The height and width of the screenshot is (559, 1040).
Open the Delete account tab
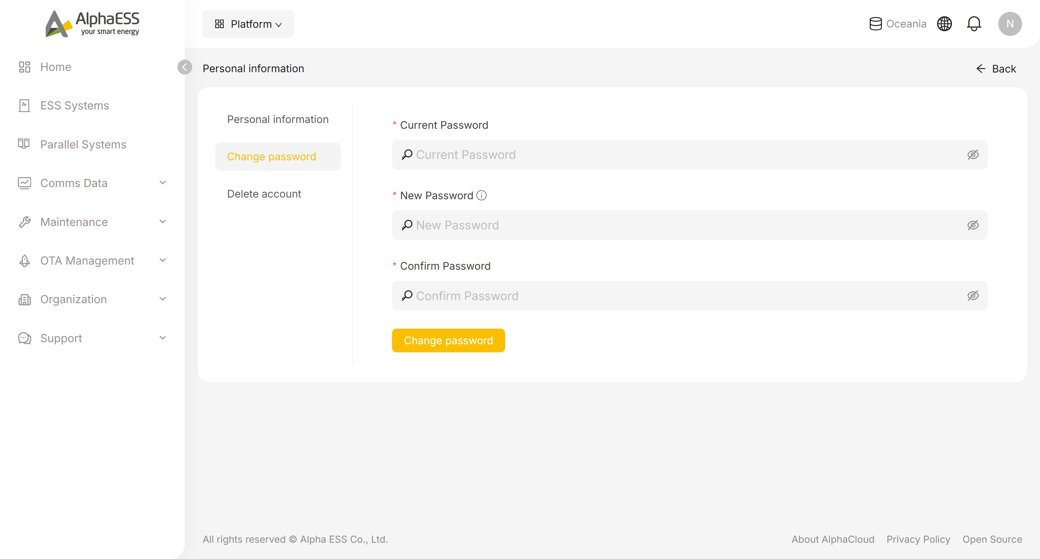[278, 194]
